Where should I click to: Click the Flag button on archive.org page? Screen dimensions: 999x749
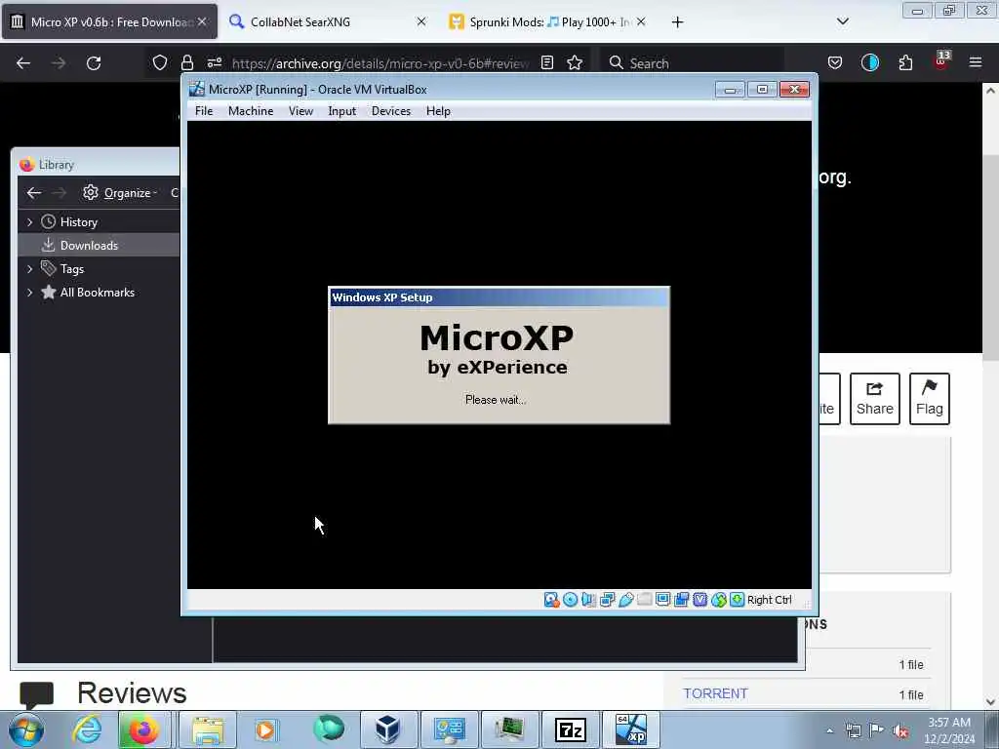pyautogui.click(x=929, y=399)
